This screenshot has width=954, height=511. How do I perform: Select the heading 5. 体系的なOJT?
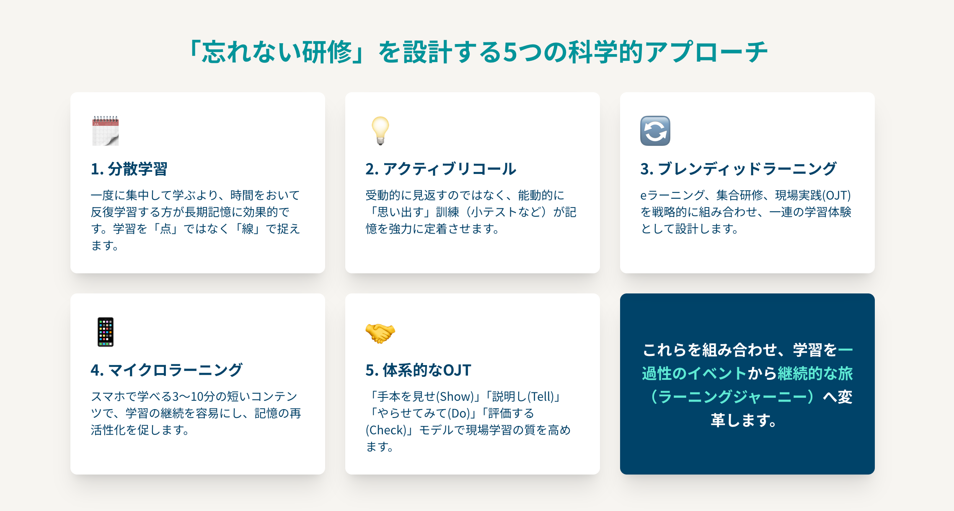click(x=418, y=370)
